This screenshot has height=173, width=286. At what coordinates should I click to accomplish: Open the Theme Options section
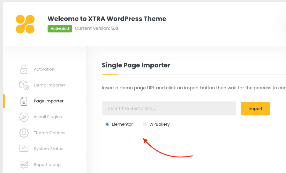tap(49, 133)
